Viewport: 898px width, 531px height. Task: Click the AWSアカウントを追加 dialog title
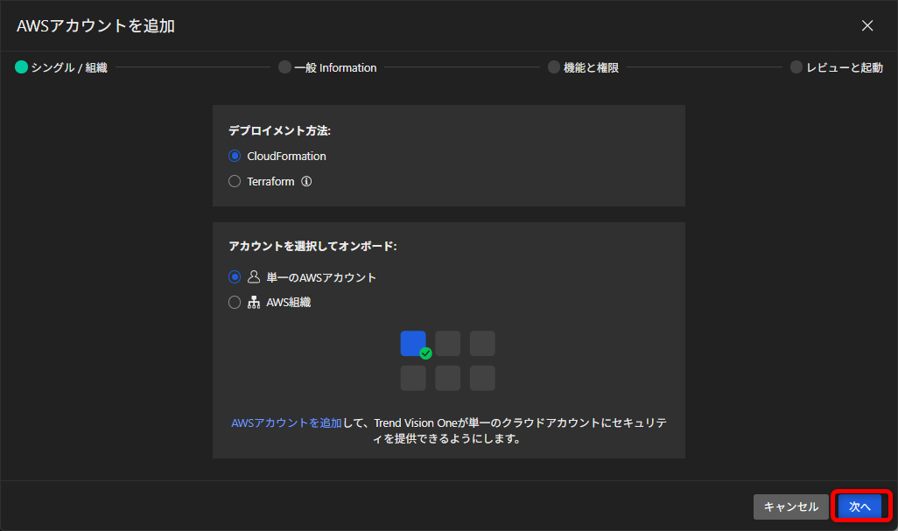(95, 25)
